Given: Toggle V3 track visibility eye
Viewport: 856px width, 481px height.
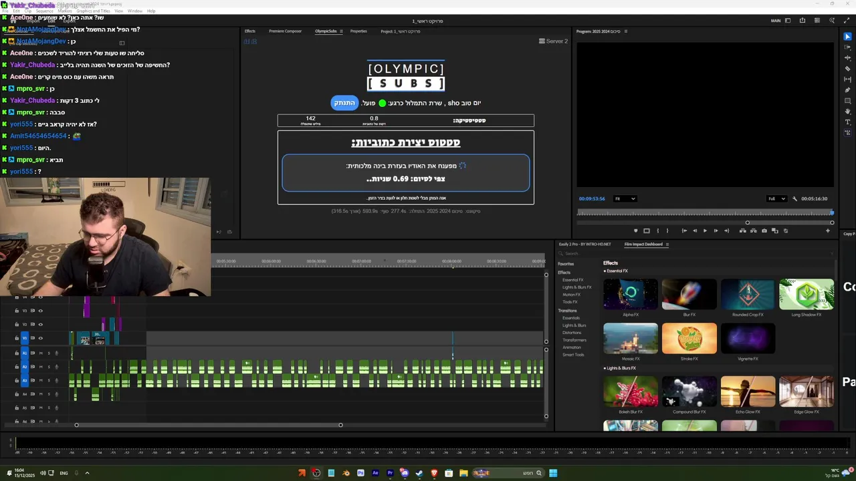Looking at the screenshot, I should (x=40, y=311).
